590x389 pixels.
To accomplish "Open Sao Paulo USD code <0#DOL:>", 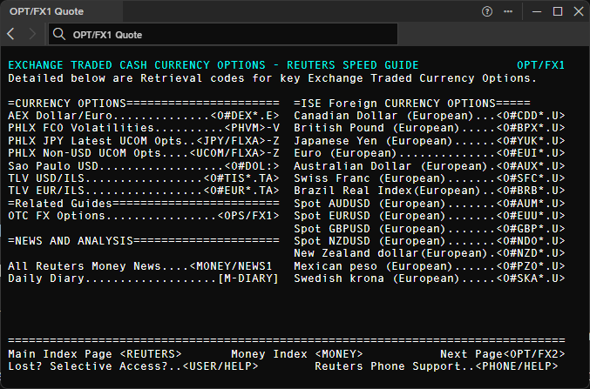I will [252, 165].
